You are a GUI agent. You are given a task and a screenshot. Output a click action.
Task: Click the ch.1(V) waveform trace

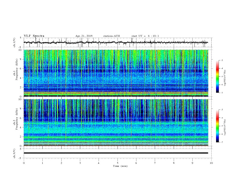pos(116,42)
